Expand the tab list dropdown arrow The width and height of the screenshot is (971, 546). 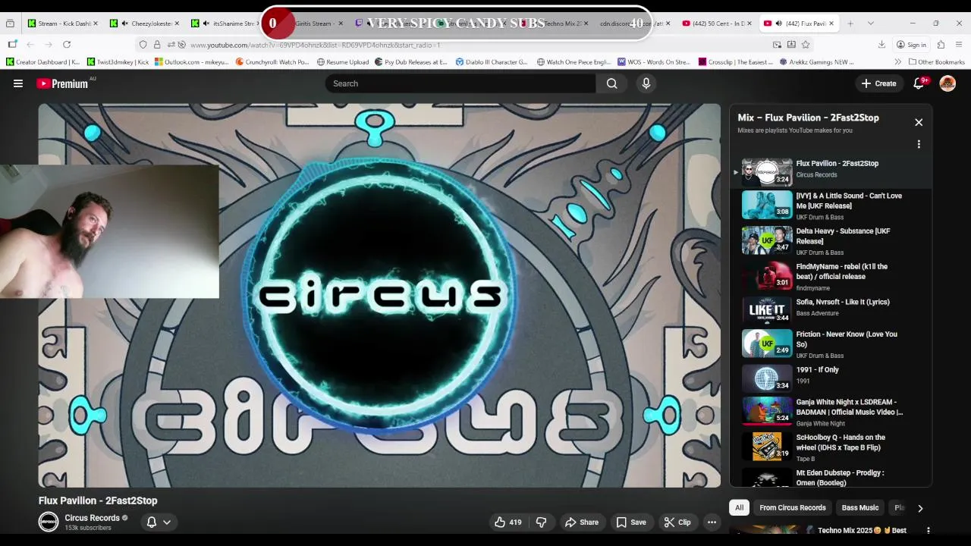tap(870, 24)
